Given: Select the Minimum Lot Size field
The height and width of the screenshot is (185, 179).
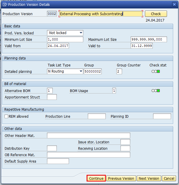Looking at the screenshot, I should click(x=65, y=39).
